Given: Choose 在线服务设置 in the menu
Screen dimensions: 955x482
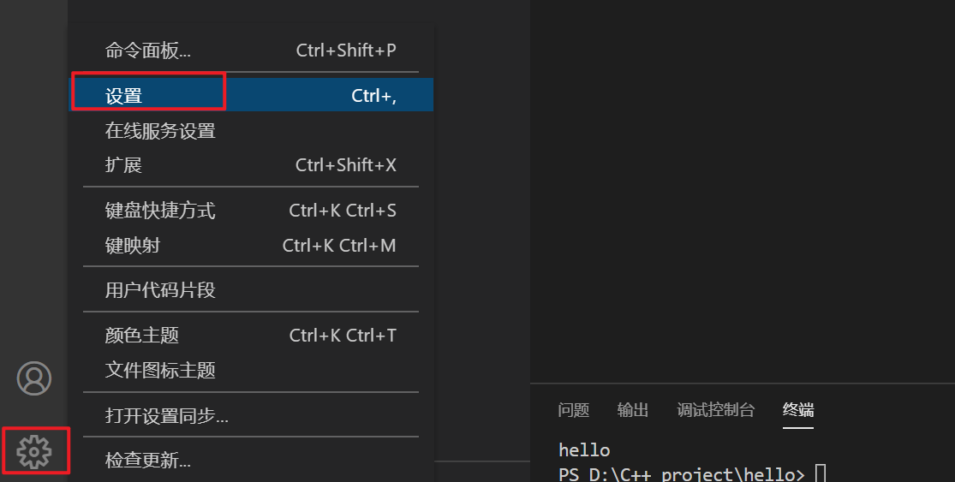Looking at the screenshot, I should click(x=251, y=130).
